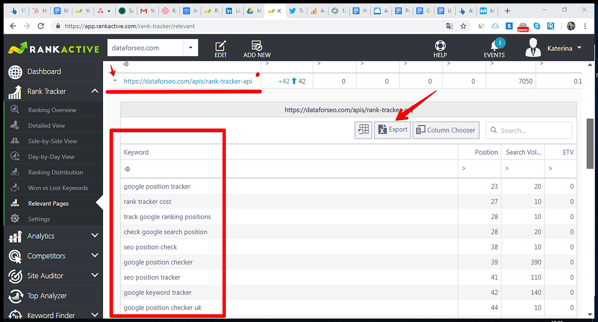Open a new browser tab with plus

[x=507, y=11]
